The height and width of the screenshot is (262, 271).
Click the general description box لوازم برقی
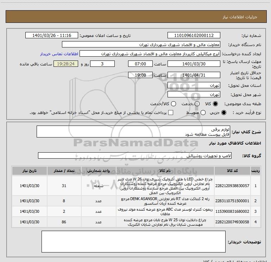click(x=133, y=132)
